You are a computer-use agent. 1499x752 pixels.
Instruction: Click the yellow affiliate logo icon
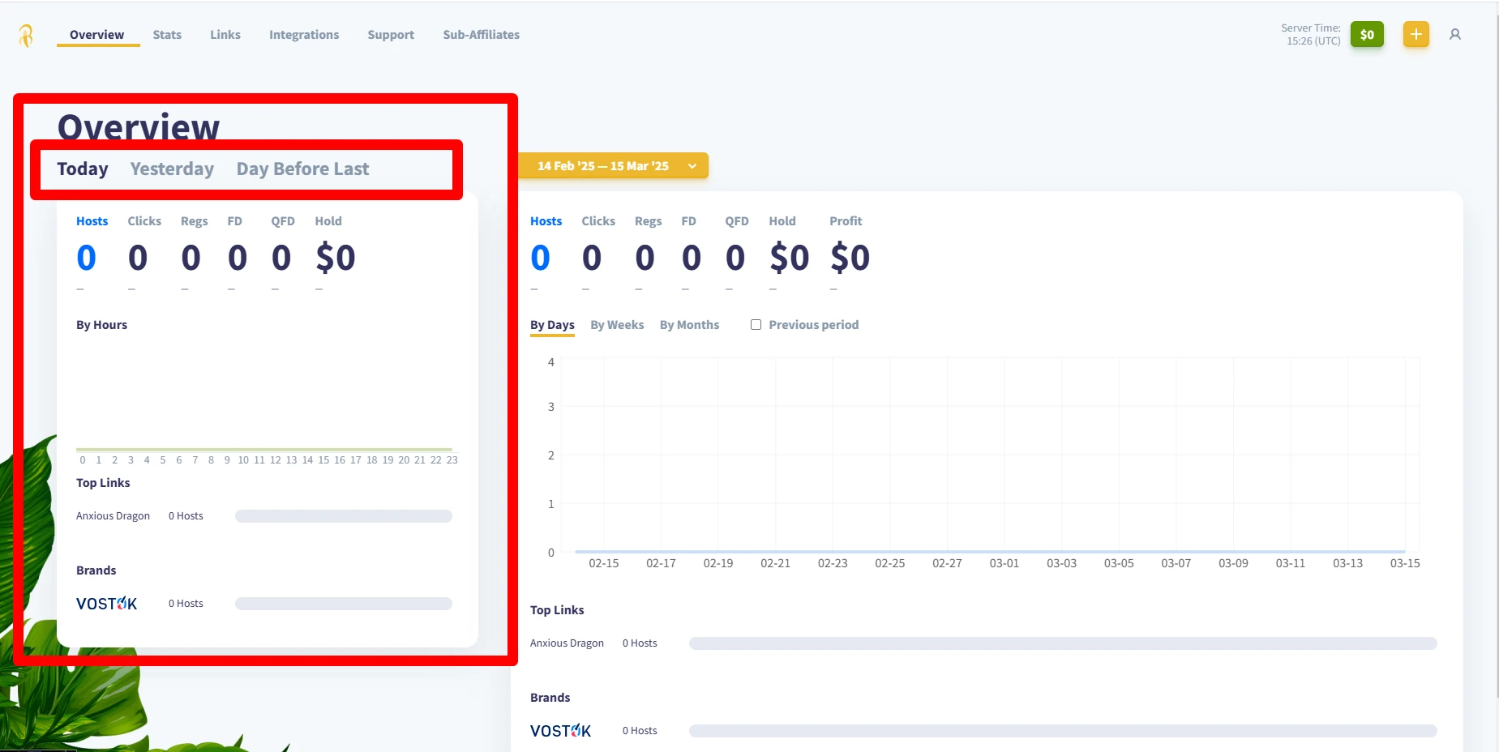click(26, 35)
